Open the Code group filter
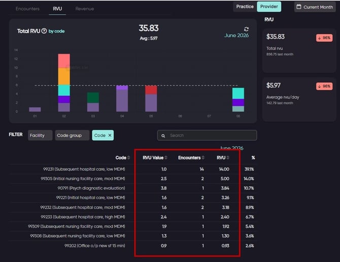Screen dimensions: 340x262 click(x=72, y=136)
